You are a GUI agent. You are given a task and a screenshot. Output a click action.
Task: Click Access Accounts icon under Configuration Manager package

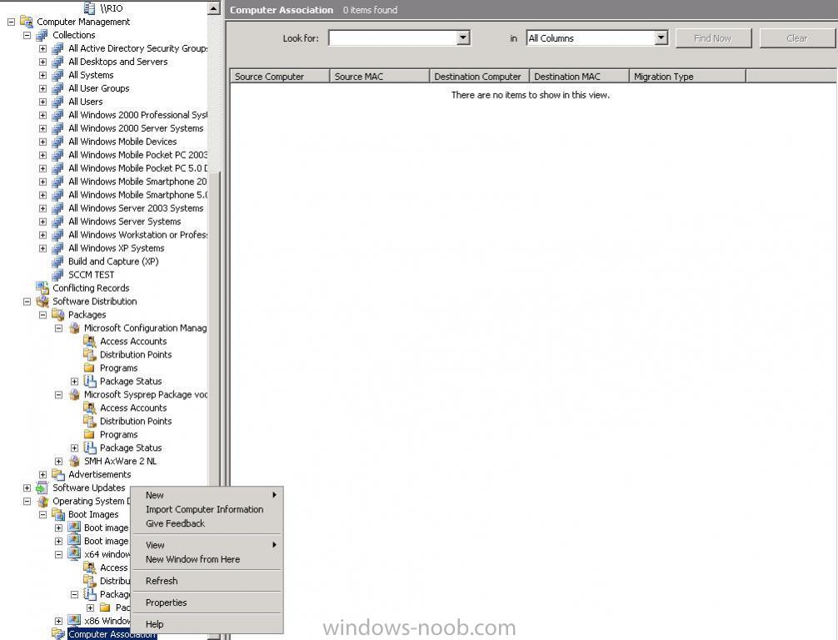[90, 342]
